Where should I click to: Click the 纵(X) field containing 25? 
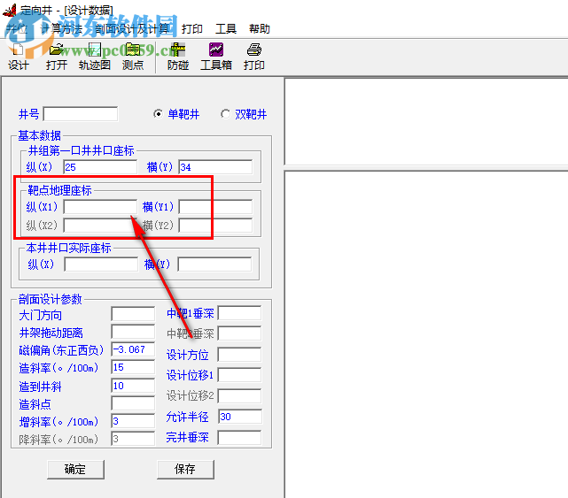tap(100, 166)
